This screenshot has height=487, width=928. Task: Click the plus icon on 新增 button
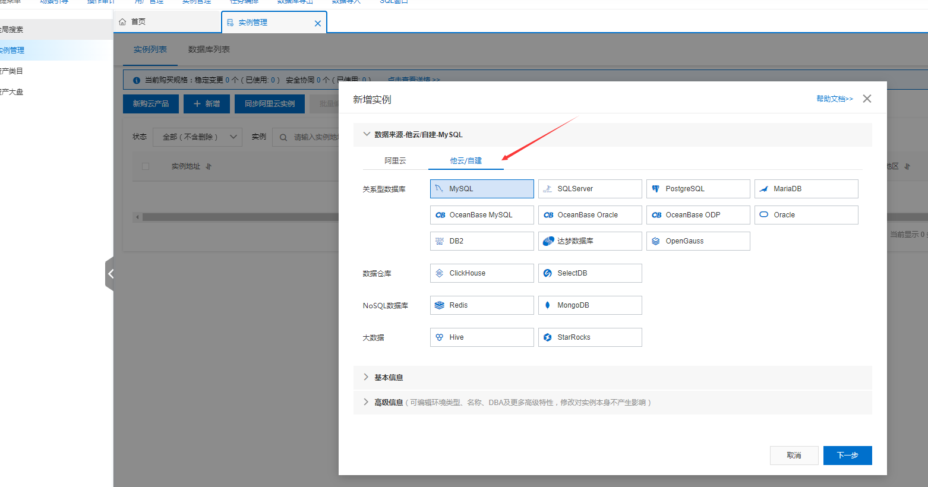click(197, 104)
